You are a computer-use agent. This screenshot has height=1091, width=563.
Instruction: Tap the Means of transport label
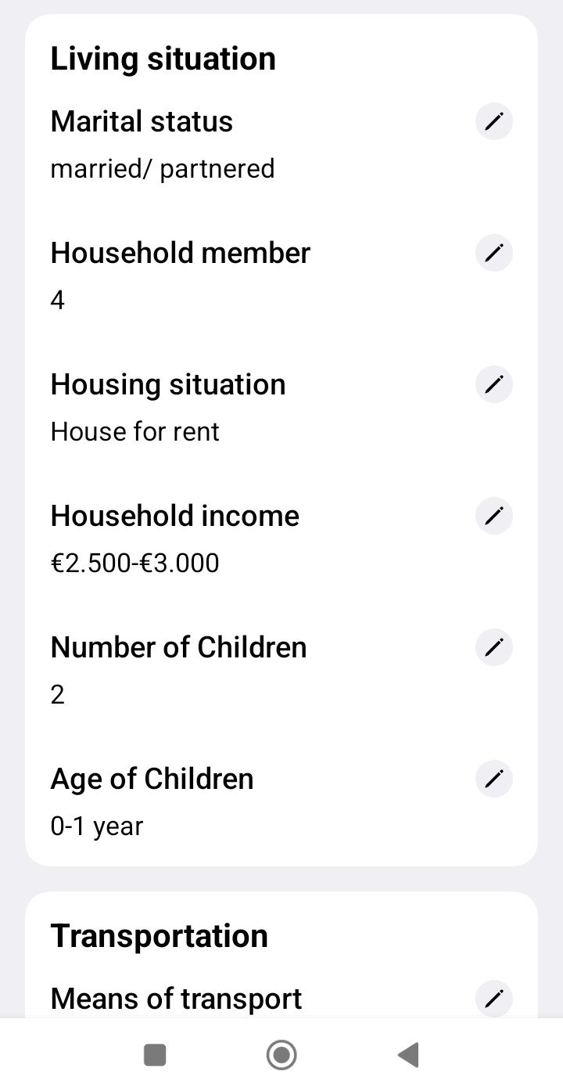[x=176, y=999]
